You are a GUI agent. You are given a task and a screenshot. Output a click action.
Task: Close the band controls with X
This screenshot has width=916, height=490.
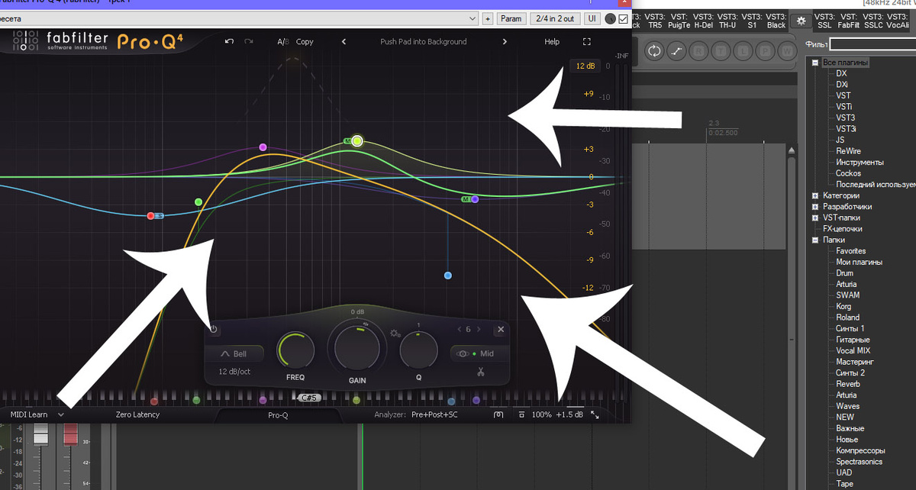[x=501, y=330]
